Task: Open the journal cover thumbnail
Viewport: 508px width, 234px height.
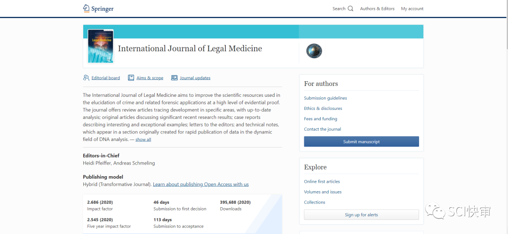Action: pyautogui.click(x=101, y=47)
